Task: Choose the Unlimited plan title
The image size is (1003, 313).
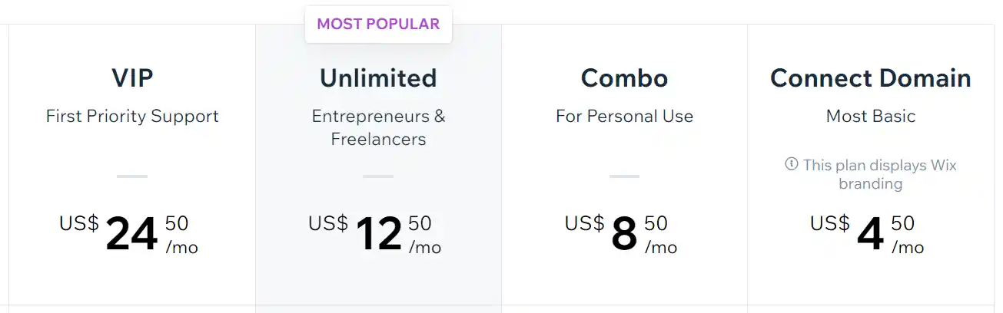Action: click(378, 77)
